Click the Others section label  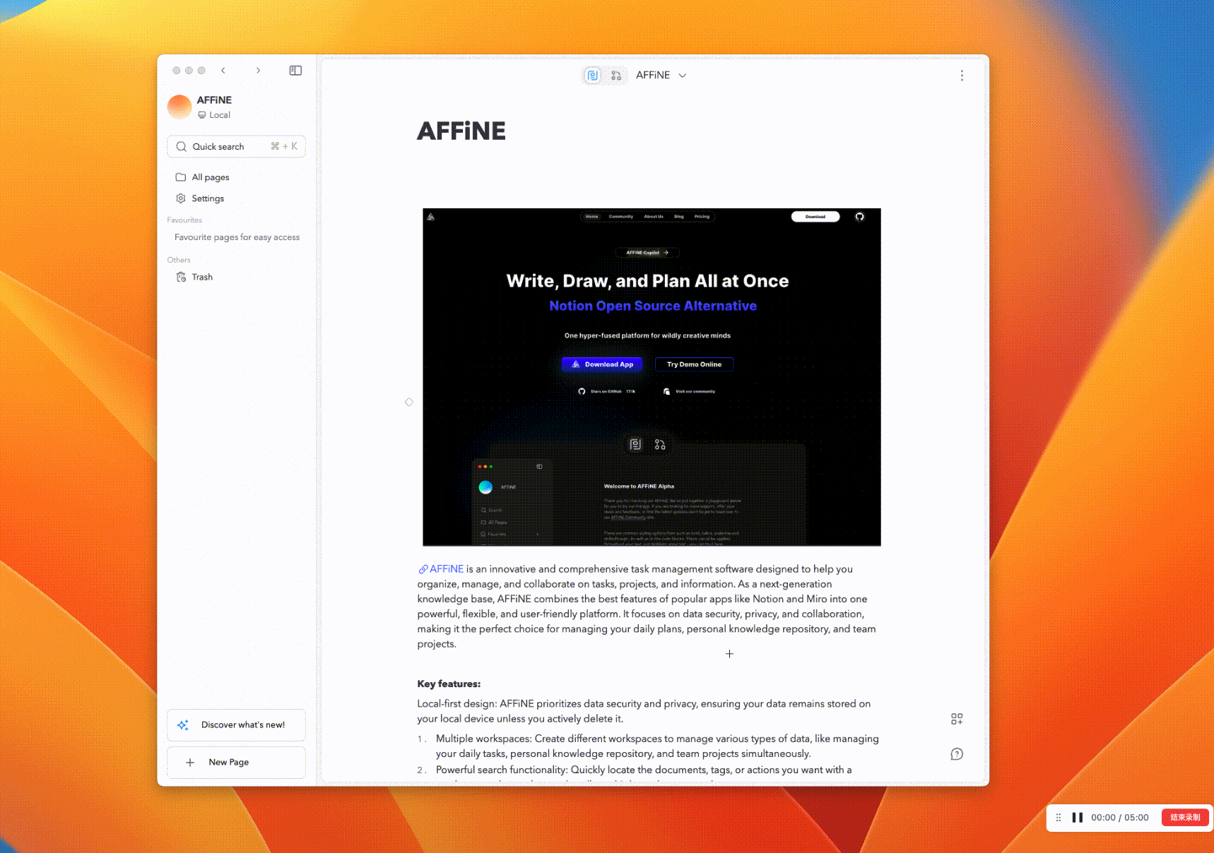click(x=179, y=260)
